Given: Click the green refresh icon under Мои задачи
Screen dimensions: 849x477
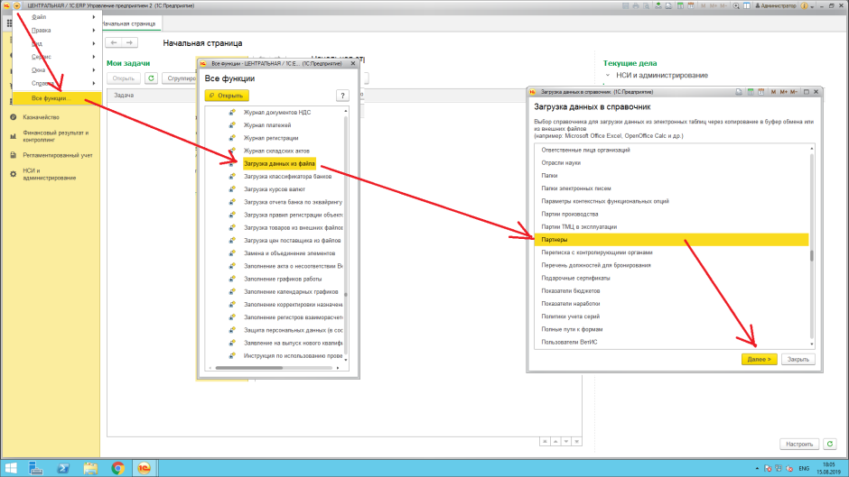Looking at the screenshot, I should coord(151,78).
